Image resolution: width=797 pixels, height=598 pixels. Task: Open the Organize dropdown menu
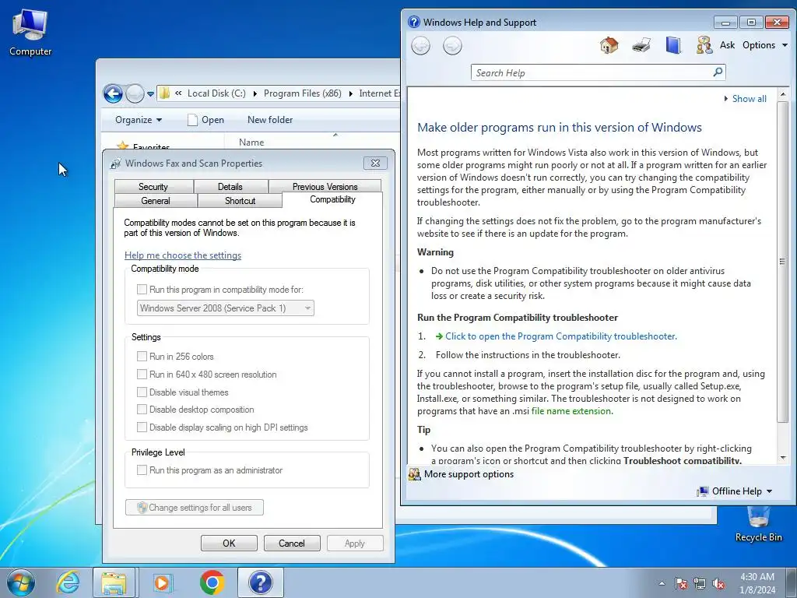pyautogui.click(x=139, y=120)
